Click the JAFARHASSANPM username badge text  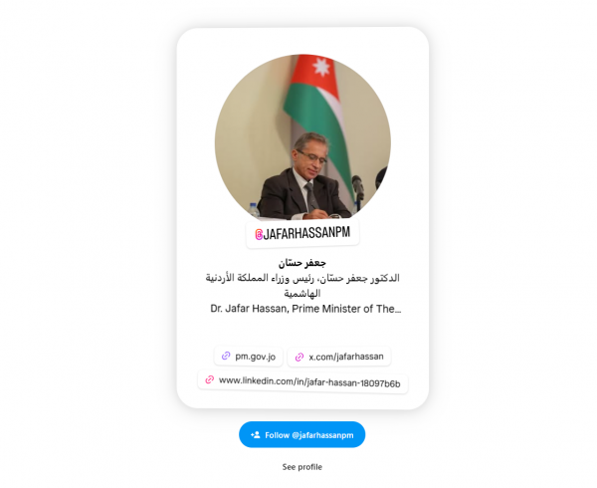pyautogui.click(x=306, y=233)
